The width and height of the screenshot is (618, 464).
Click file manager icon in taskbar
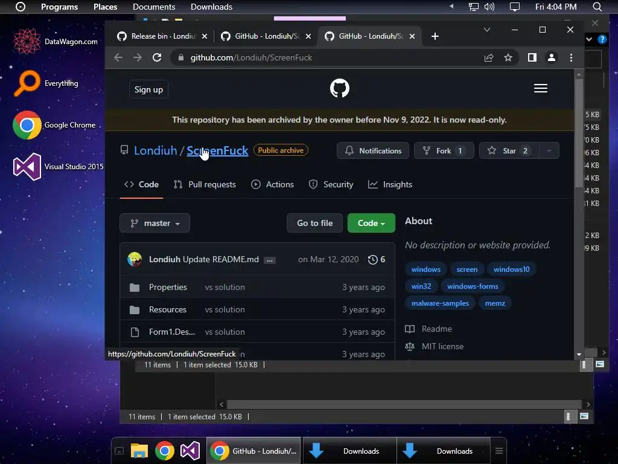139,451
